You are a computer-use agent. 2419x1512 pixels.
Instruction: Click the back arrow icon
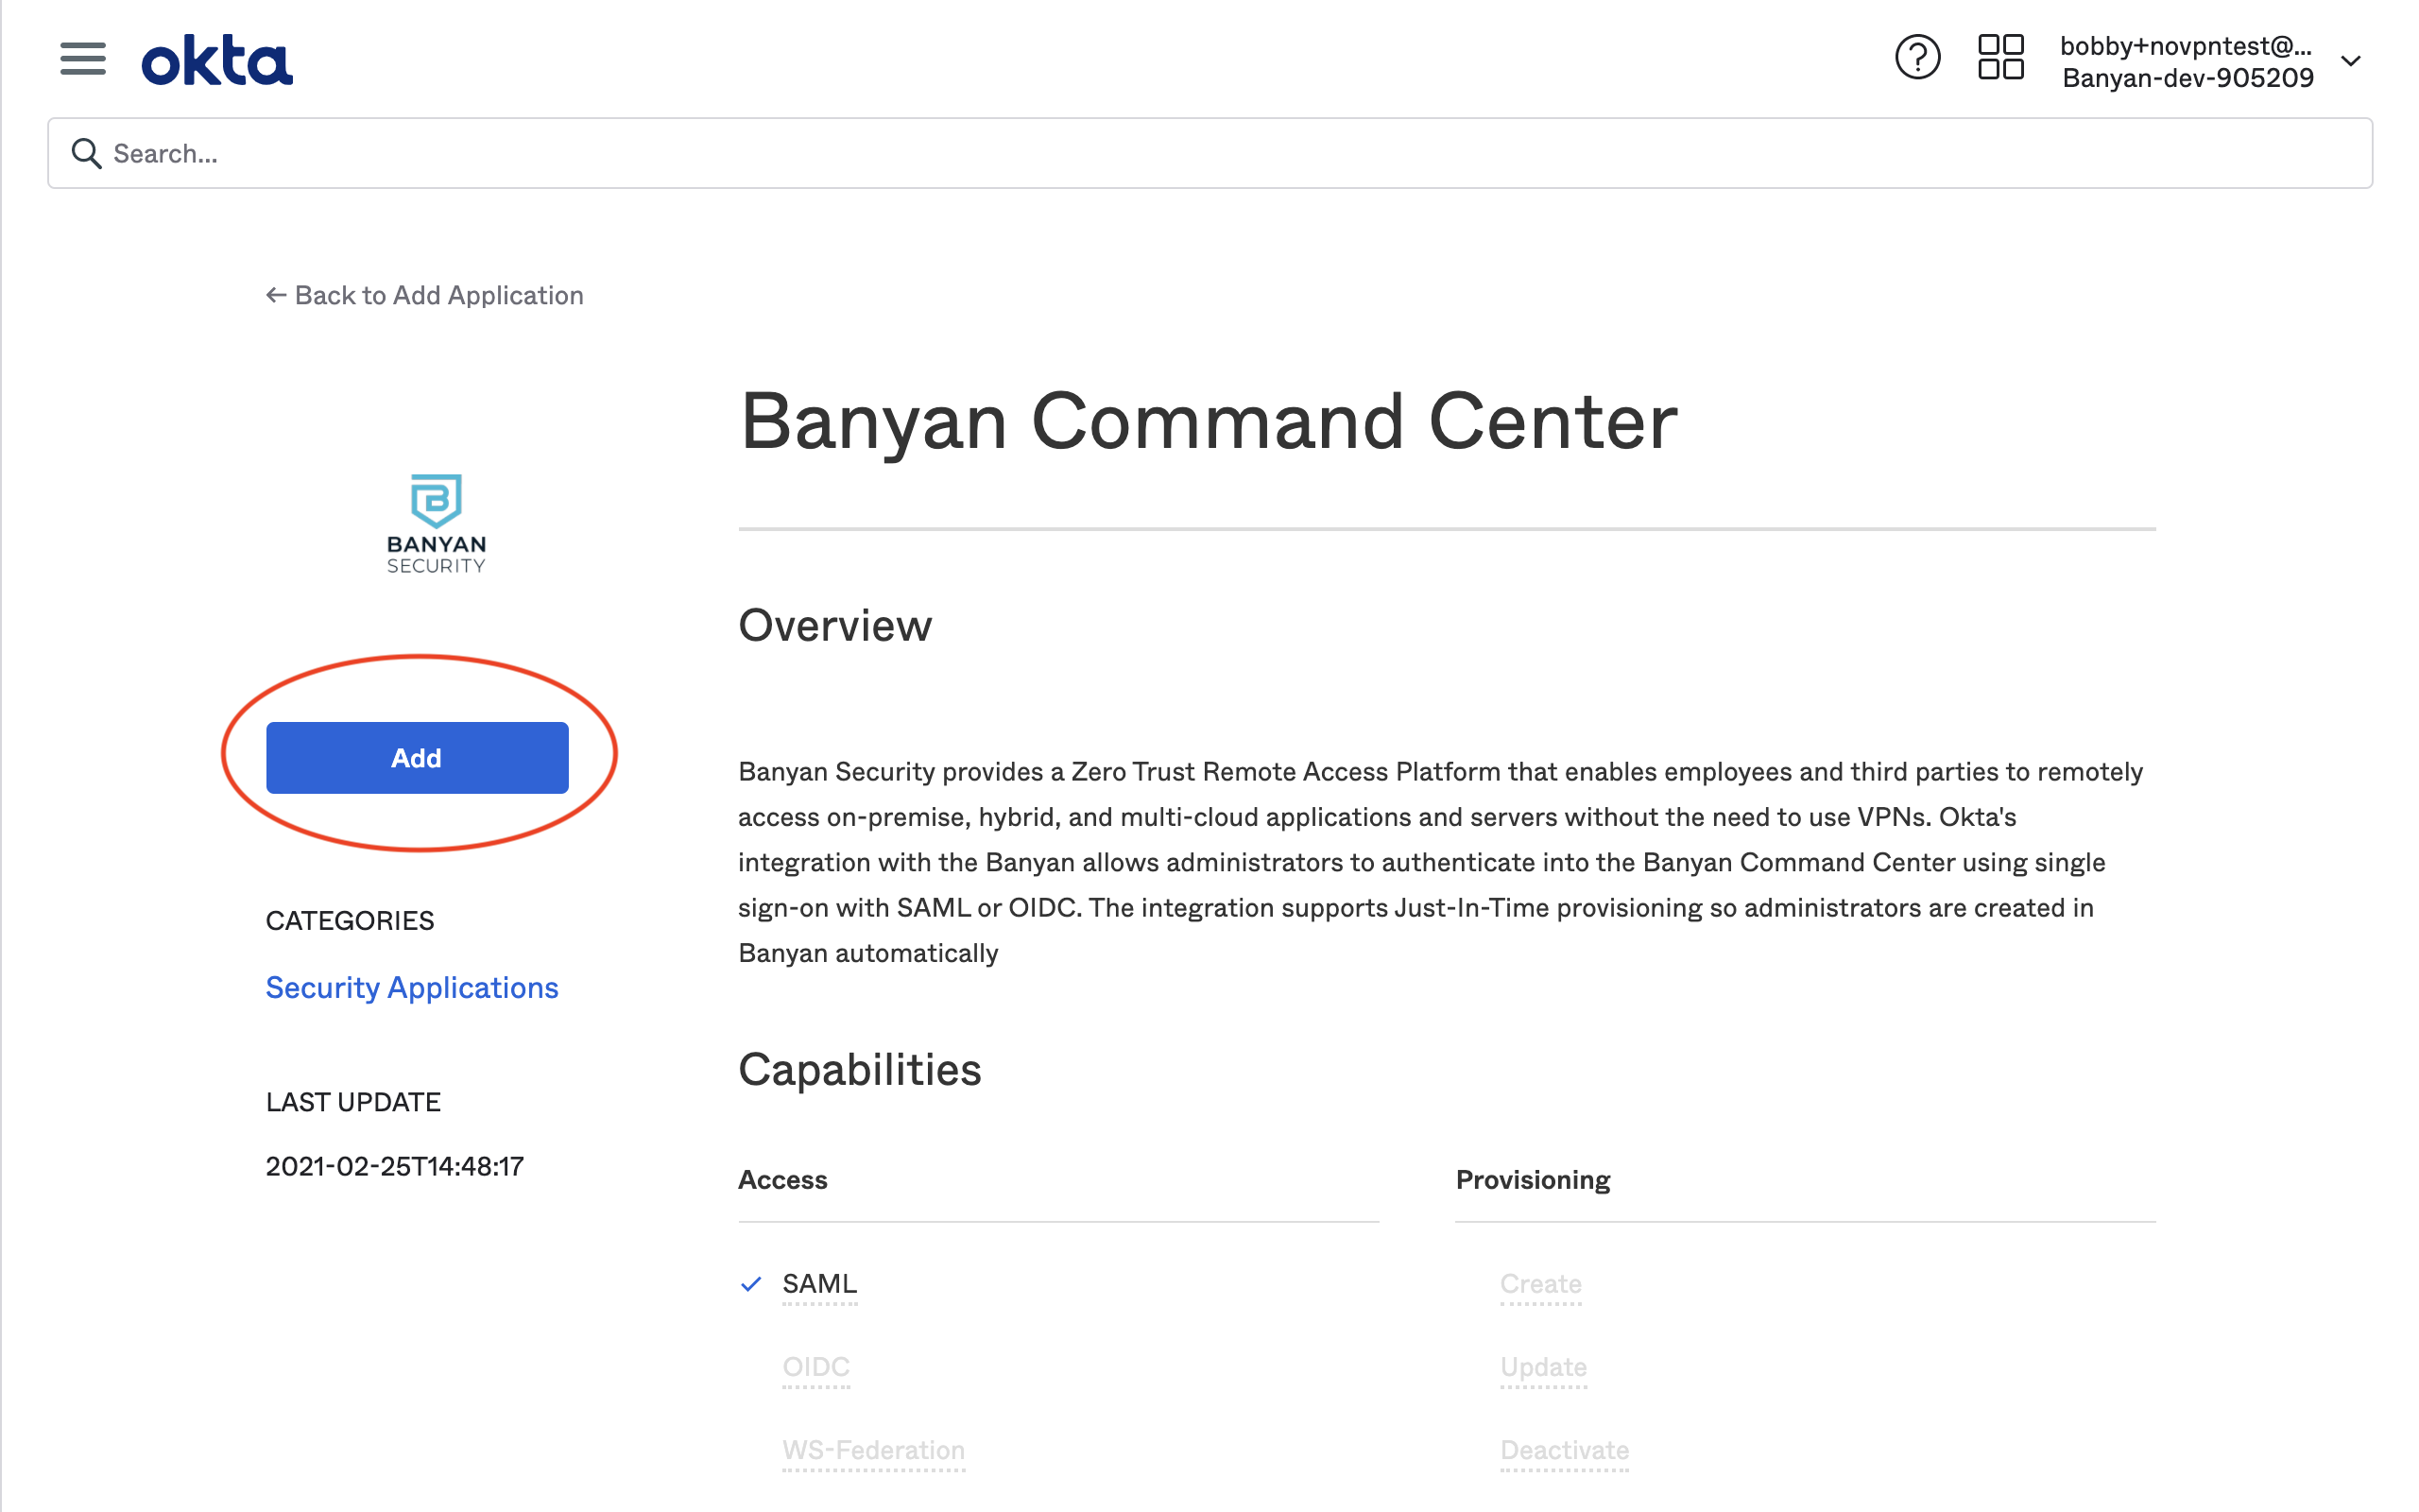coord(276,295)
